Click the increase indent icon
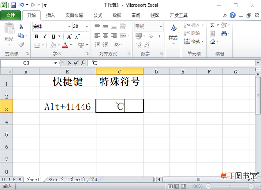The image size is (261, 190). tap(105, 45)
